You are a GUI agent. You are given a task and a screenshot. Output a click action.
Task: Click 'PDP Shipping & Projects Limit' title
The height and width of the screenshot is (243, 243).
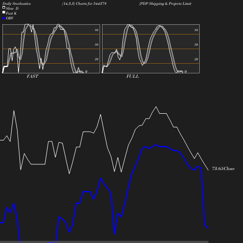[x=165, y=3]
